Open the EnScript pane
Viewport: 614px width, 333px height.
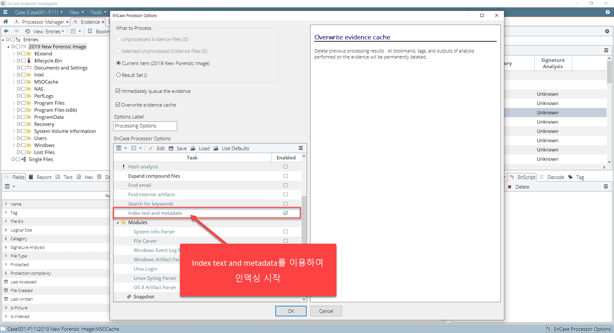click(523, 177)
